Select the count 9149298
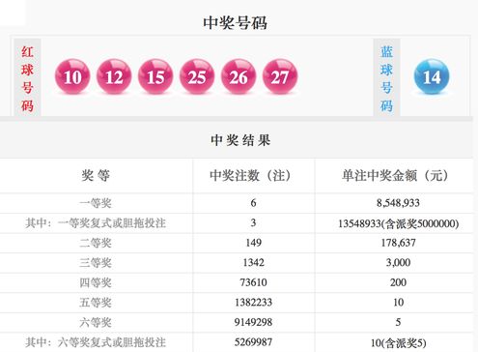This screenshot has width=478, height=352. (x=253, y=322)
